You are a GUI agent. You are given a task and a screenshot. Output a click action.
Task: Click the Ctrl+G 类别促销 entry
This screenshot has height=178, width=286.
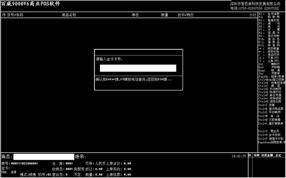(270, 99)
